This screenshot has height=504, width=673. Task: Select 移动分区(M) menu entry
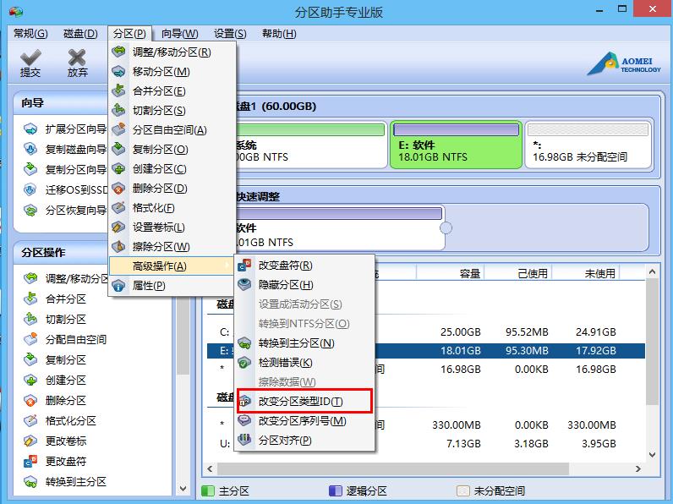[172, 72]
